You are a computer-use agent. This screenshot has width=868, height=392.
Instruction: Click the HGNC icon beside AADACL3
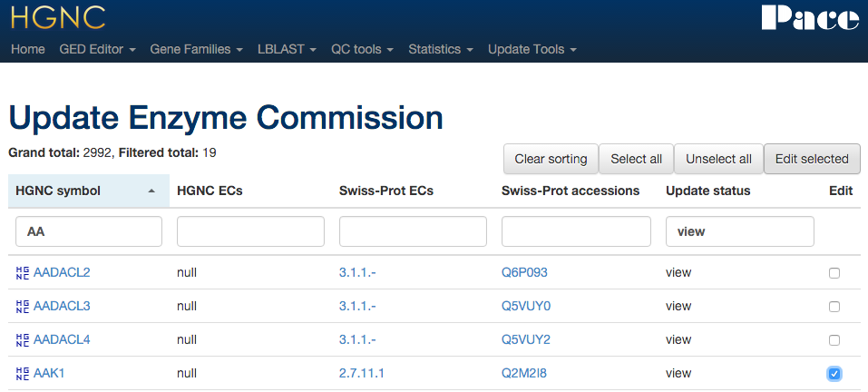click(x=23, y=306)
